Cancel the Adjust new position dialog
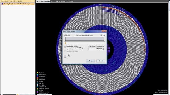 pyautogui.click(x=101, y=61)
